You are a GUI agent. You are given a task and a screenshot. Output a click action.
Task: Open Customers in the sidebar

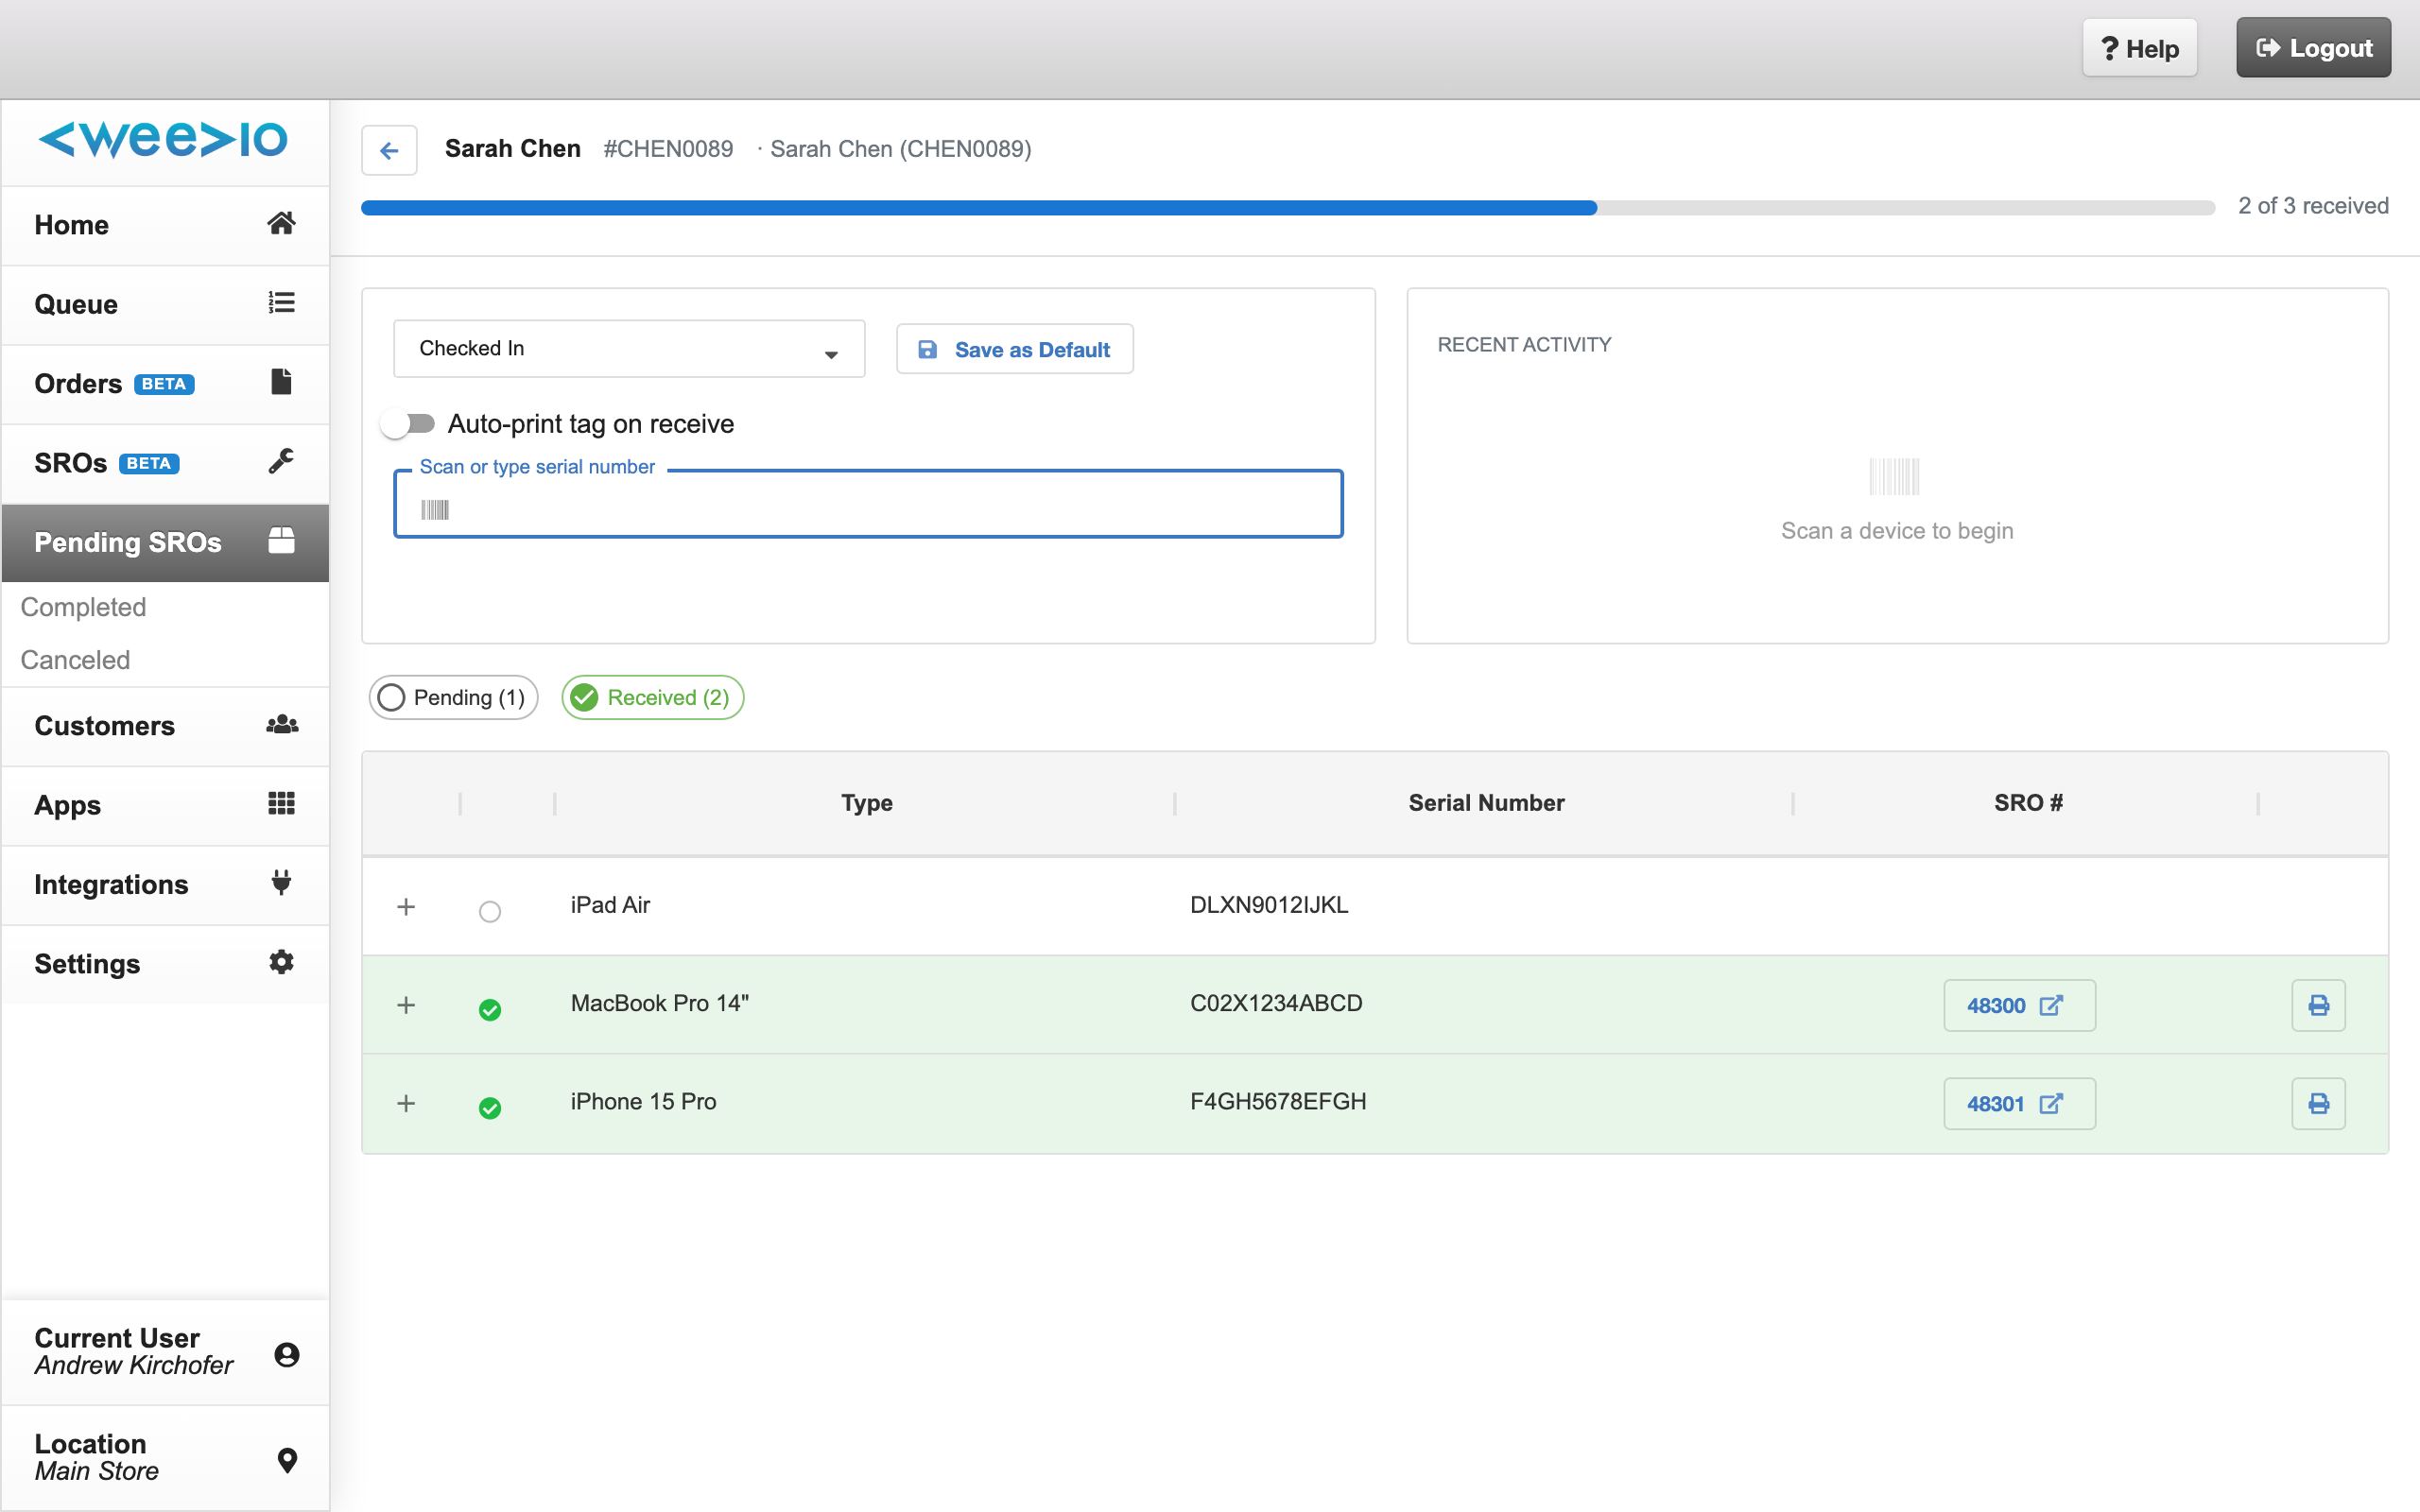[x=165, y=726]
